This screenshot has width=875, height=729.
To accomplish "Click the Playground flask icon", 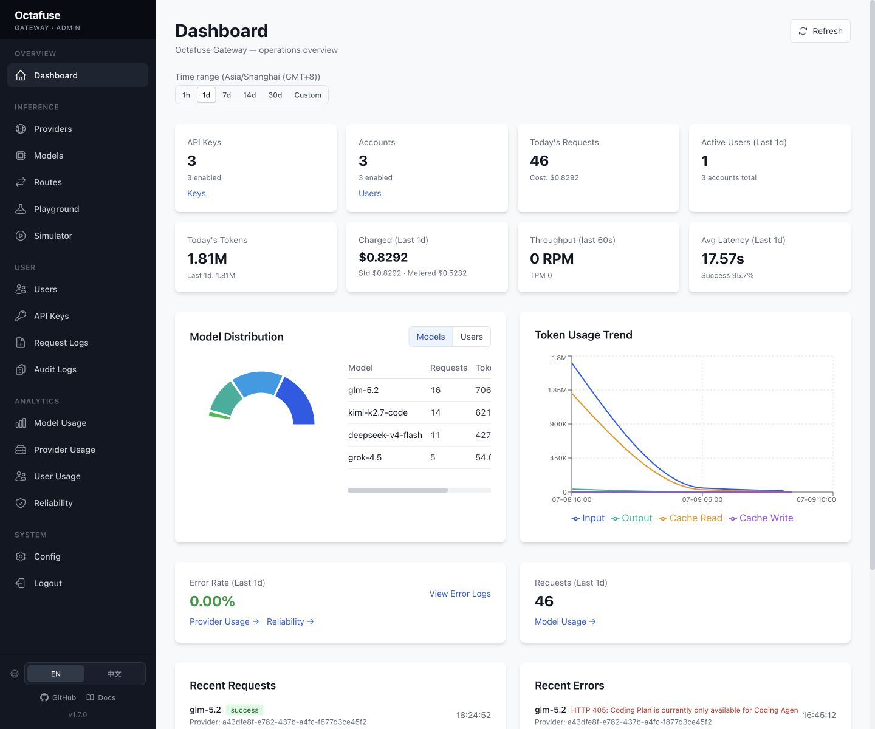I will pyautogui.click(x=21, y=209).
